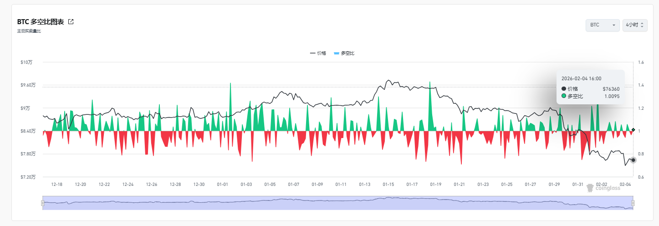Click the middle of the overview range bar
This screenshot has height=226, width=659.
[337, 203]
